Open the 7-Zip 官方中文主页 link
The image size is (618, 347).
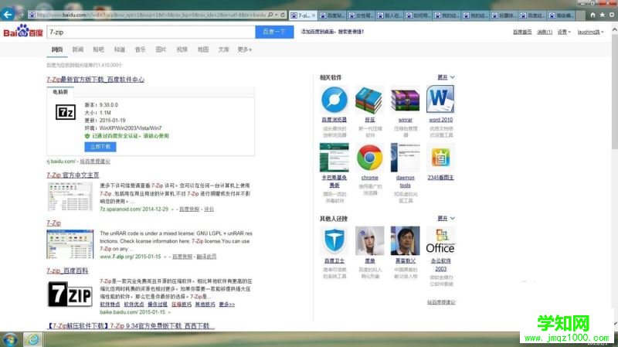click(73, 175)
